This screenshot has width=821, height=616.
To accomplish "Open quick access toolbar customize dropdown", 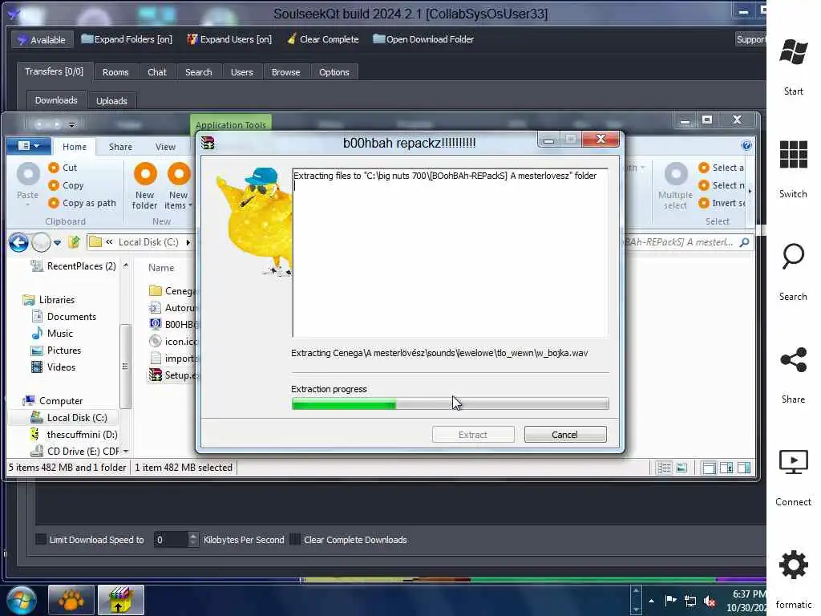I will [x=72, y=124].
